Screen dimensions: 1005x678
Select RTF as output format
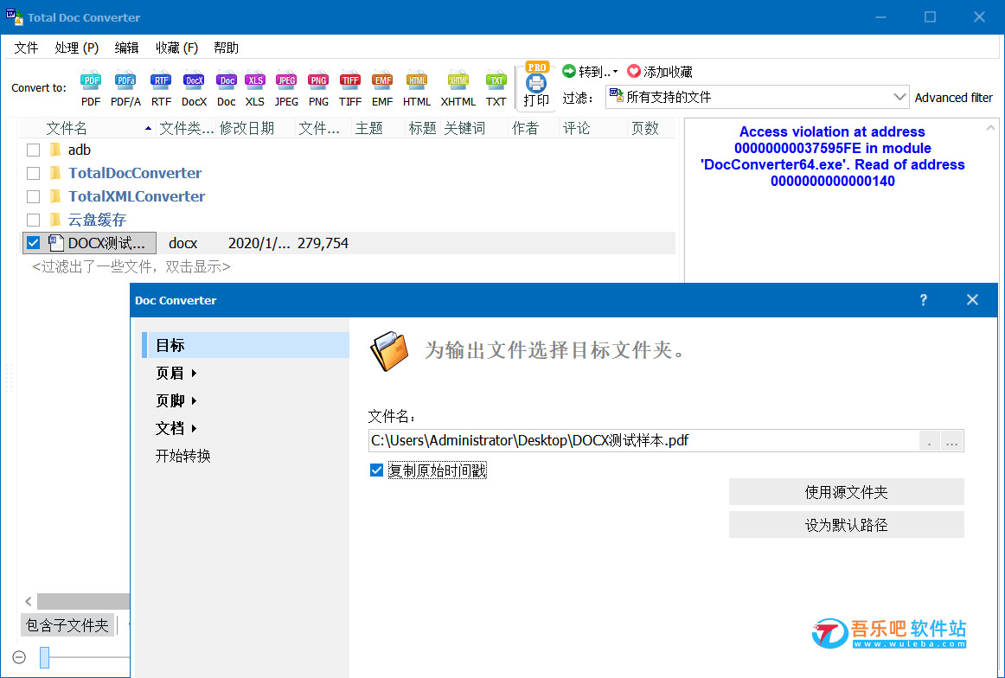(161, 88)
